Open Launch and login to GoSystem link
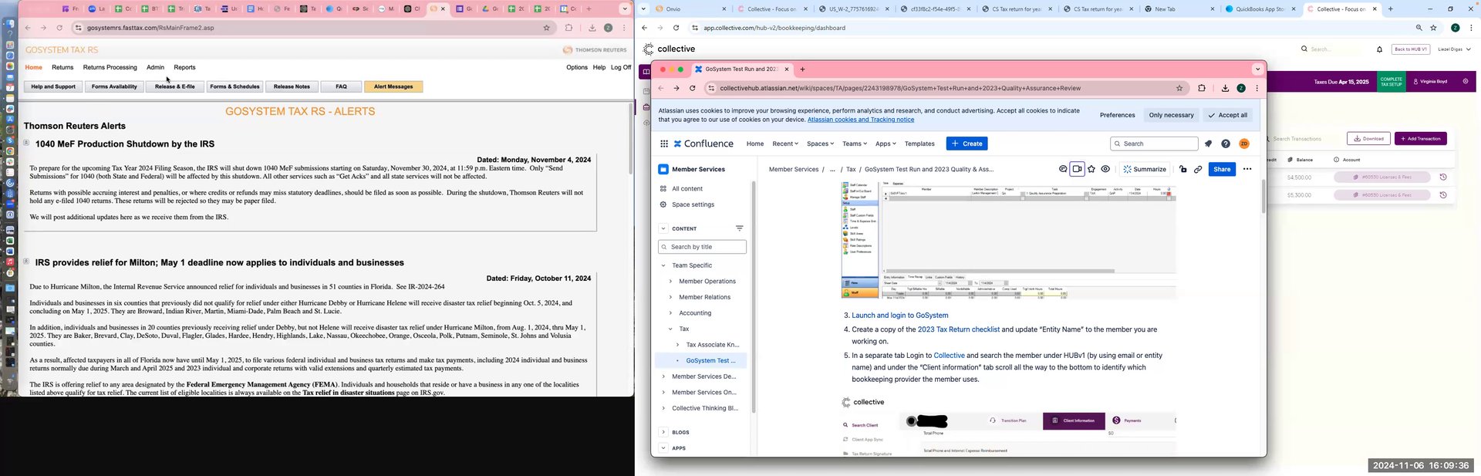Screen dimensions: 1481x476 899,316
